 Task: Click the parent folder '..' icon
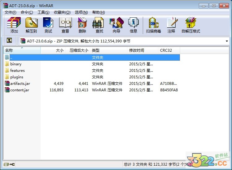(7, 57)
